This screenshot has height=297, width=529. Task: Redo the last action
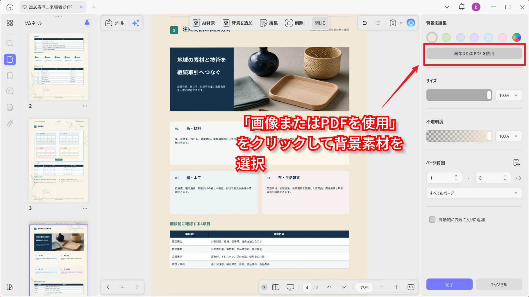(378, 23)
